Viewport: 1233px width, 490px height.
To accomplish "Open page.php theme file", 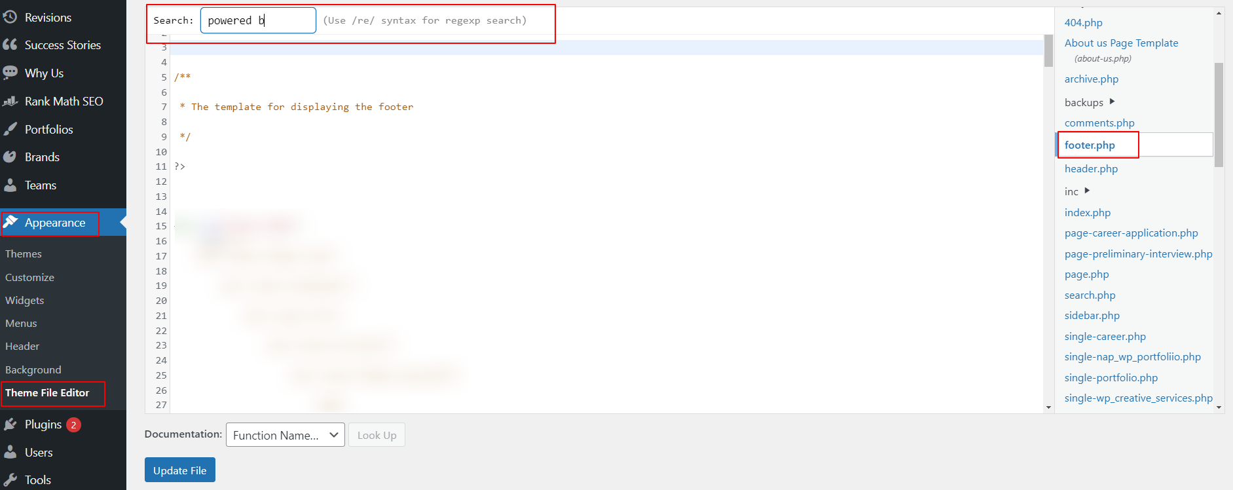I will click(1086, 274).
